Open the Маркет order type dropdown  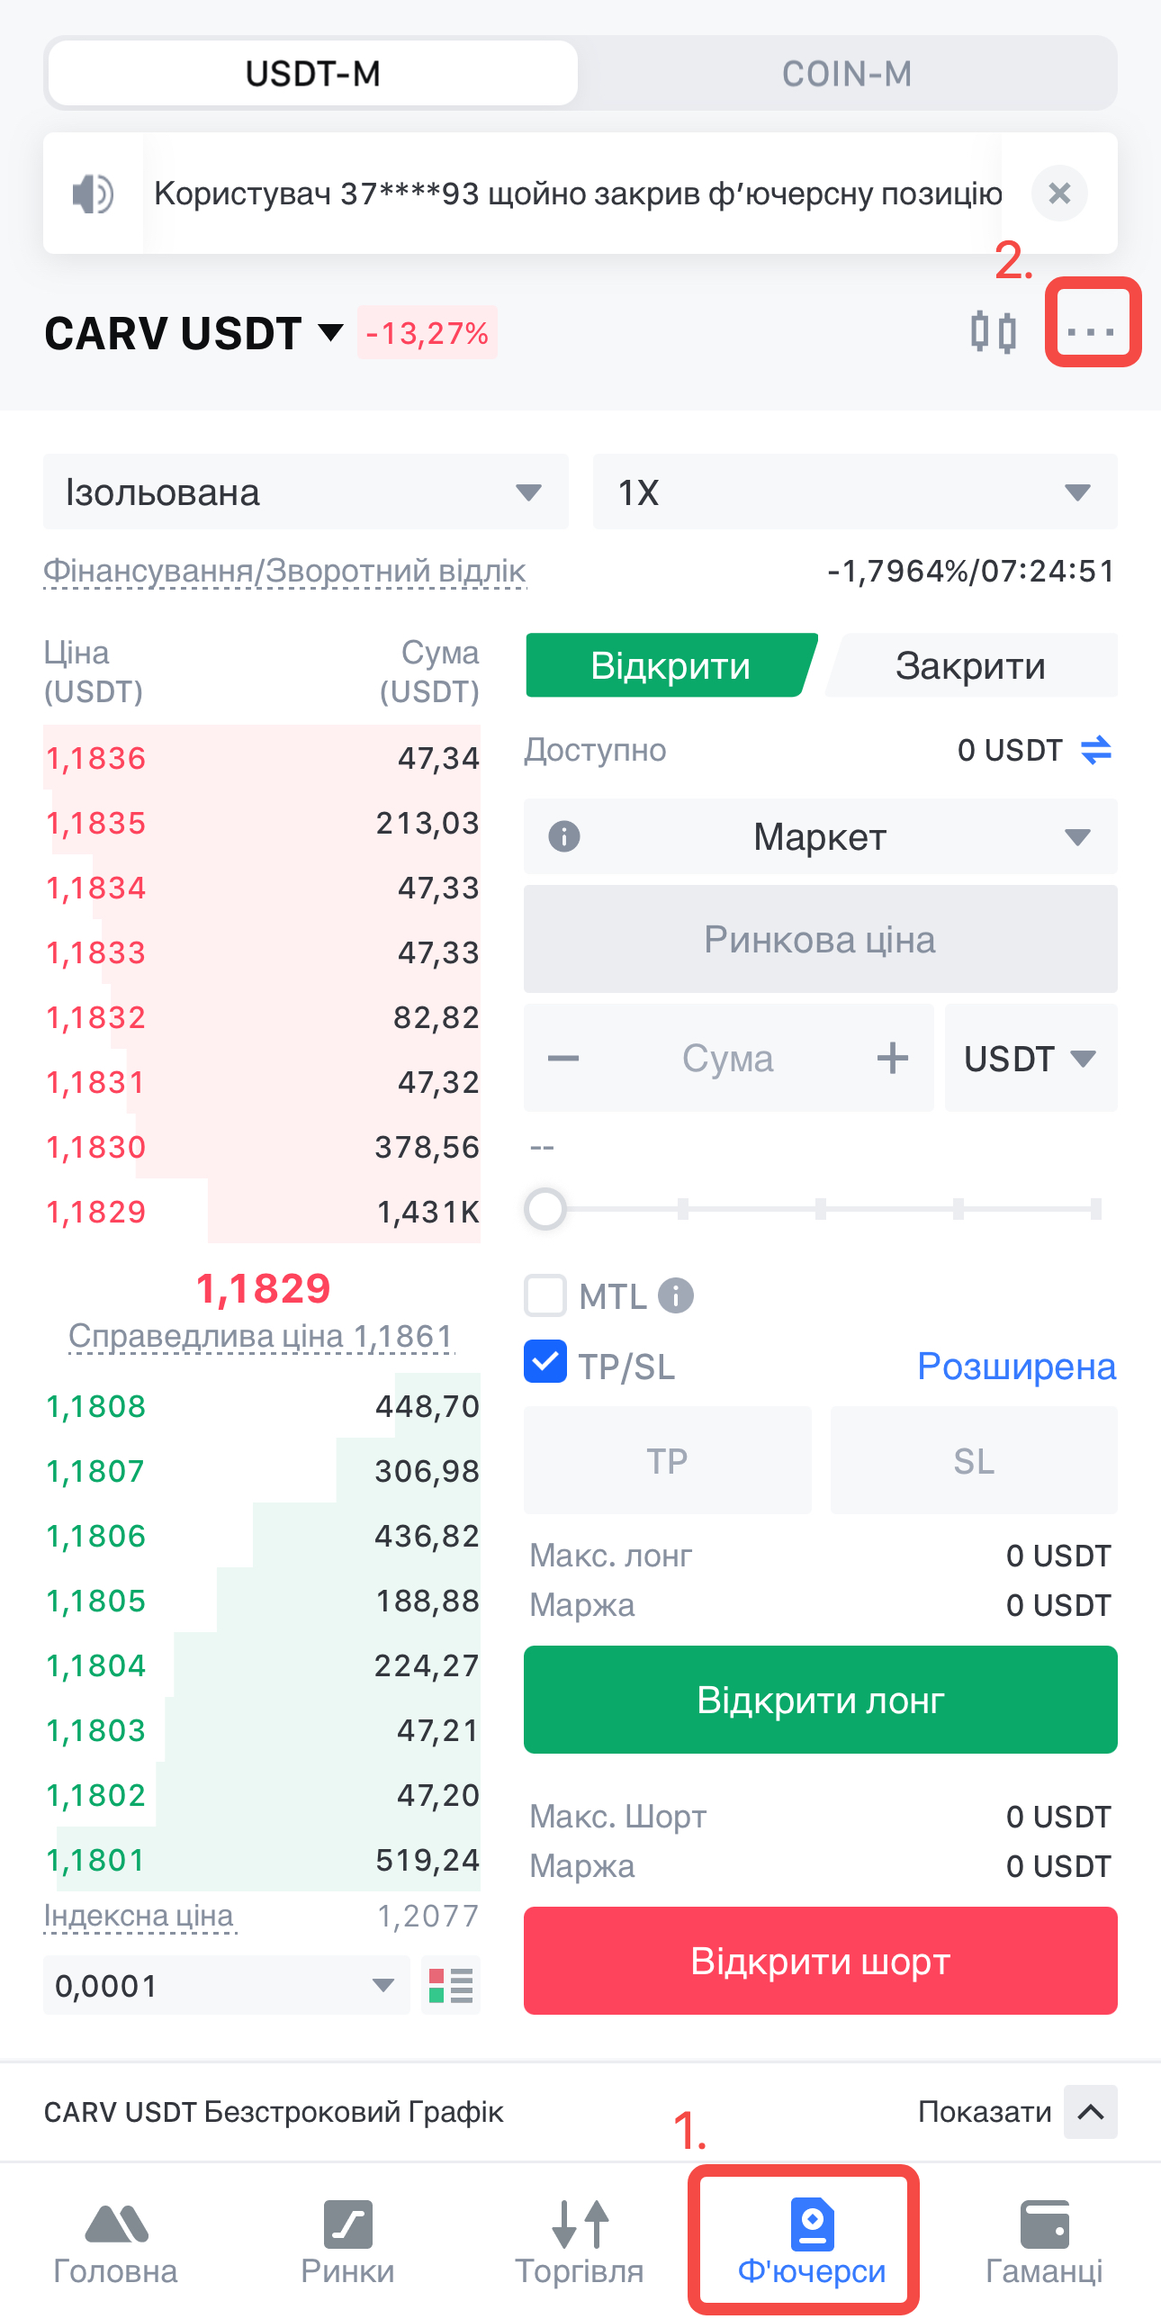point(820,837)
